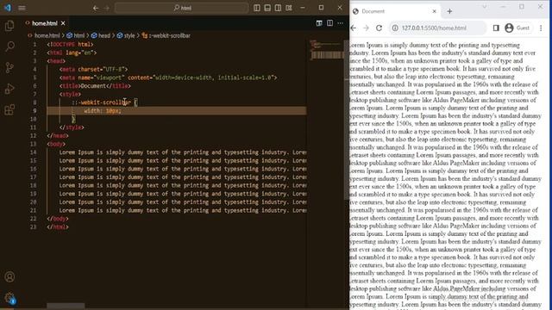
Task: Open Chrome three-dot menu
Action: tap(541, 28)
